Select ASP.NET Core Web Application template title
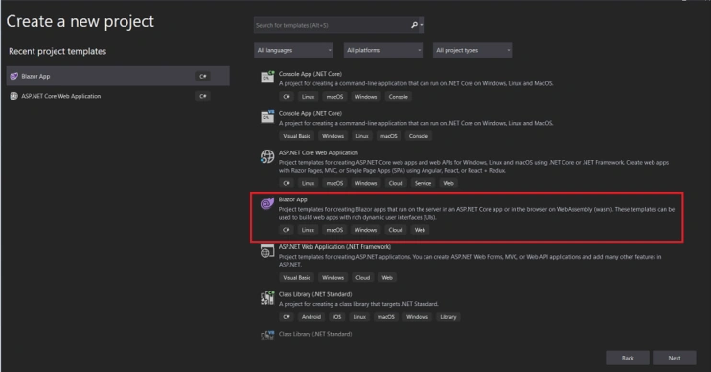Image resolution: width=711 pixels, height=372 pixels. pos(318,152)
